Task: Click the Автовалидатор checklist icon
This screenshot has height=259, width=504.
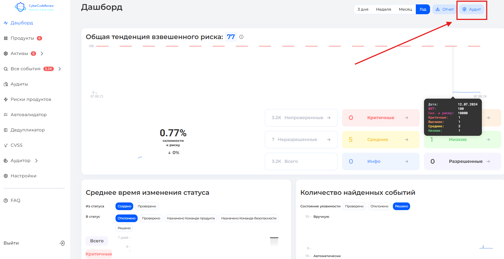Action: (x=6, y=115)
